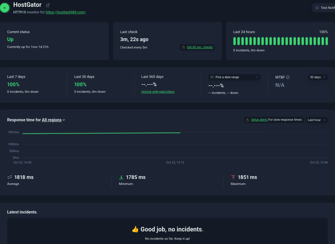The image size is (335, 244).
Task: Click the 'Latest incidents.' heading
Action: coord(22,212)
